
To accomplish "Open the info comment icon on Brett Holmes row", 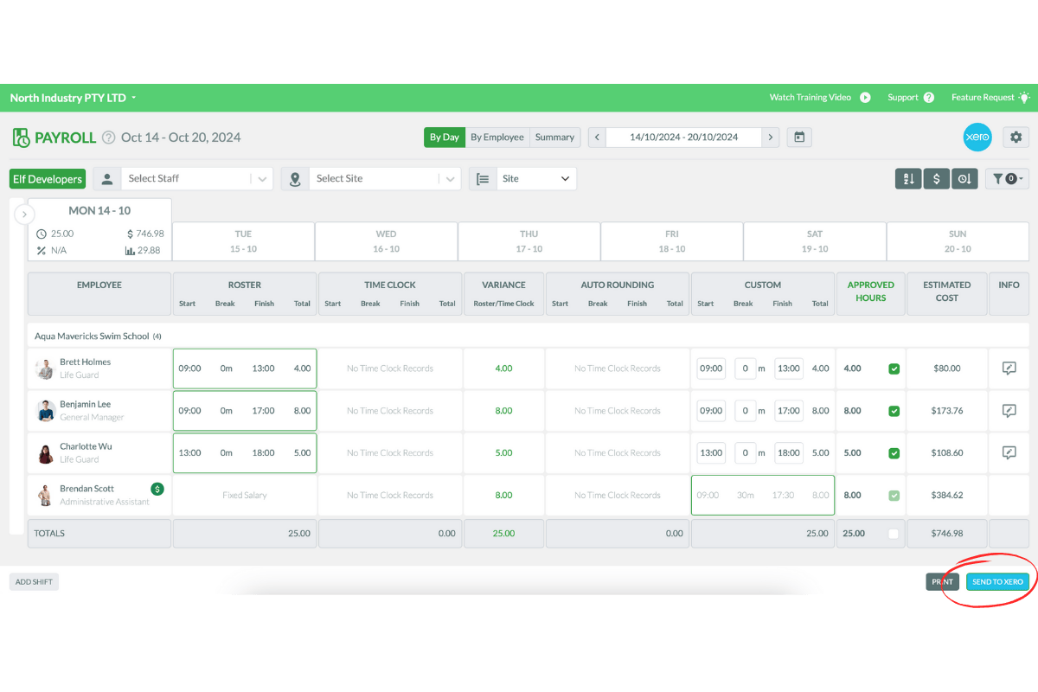I will click(x=1009, y=368).
